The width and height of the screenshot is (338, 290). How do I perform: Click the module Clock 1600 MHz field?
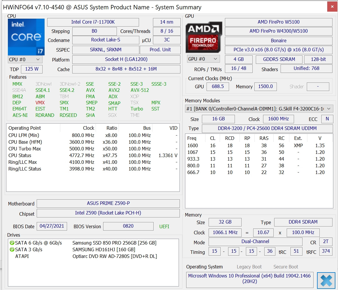point(278,119)
